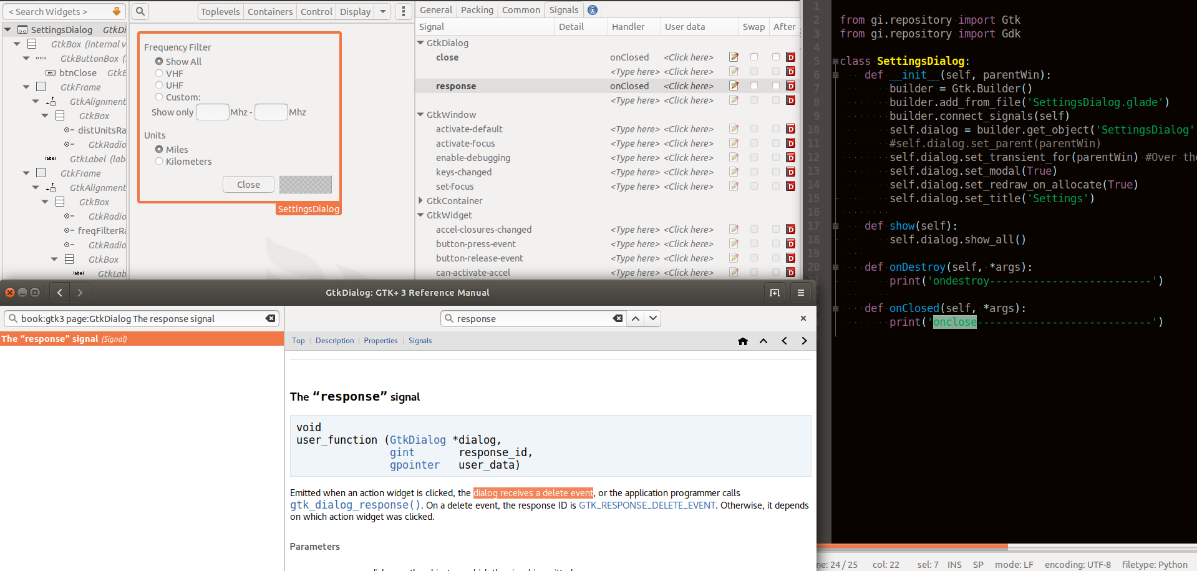Open Devhelp hamburger menu
Viewport: 1197px width, 571px height.
(801, 292)
